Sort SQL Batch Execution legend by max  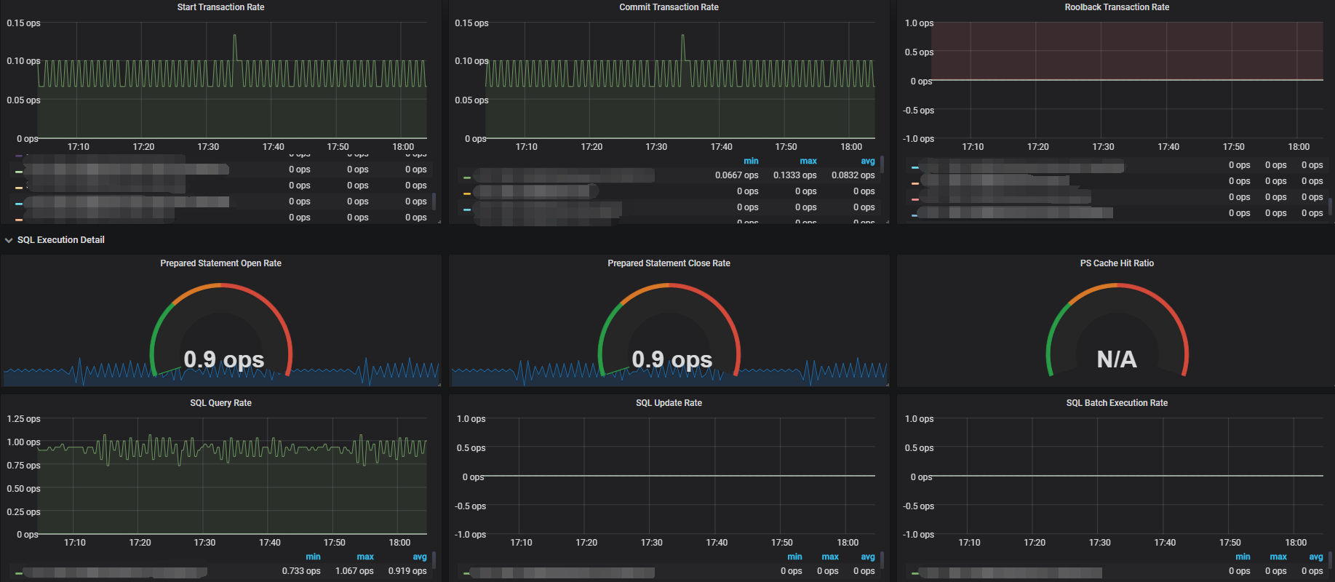point(1278,557)
